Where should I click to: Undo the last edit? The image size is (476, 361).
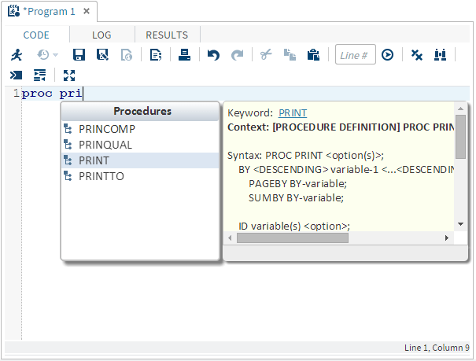point(213,55)
